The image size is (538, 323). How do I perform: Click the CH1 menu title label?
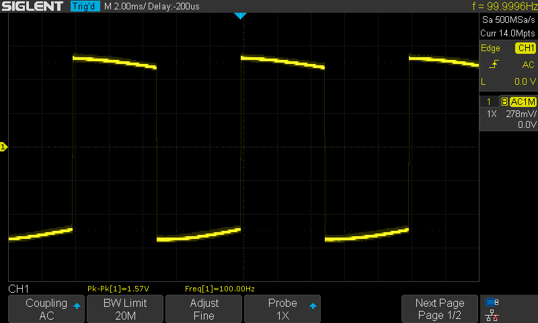(x=19, y=289)
